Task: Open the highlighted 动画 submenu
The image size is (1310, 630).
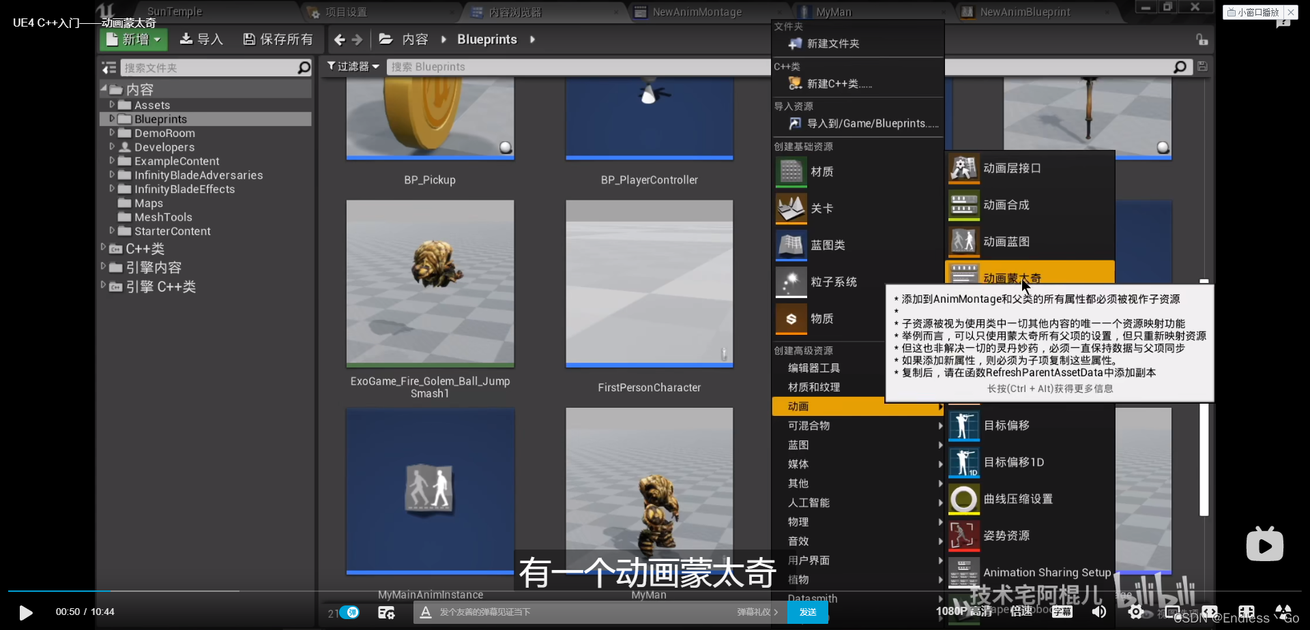Action: (x=858, y=406)
